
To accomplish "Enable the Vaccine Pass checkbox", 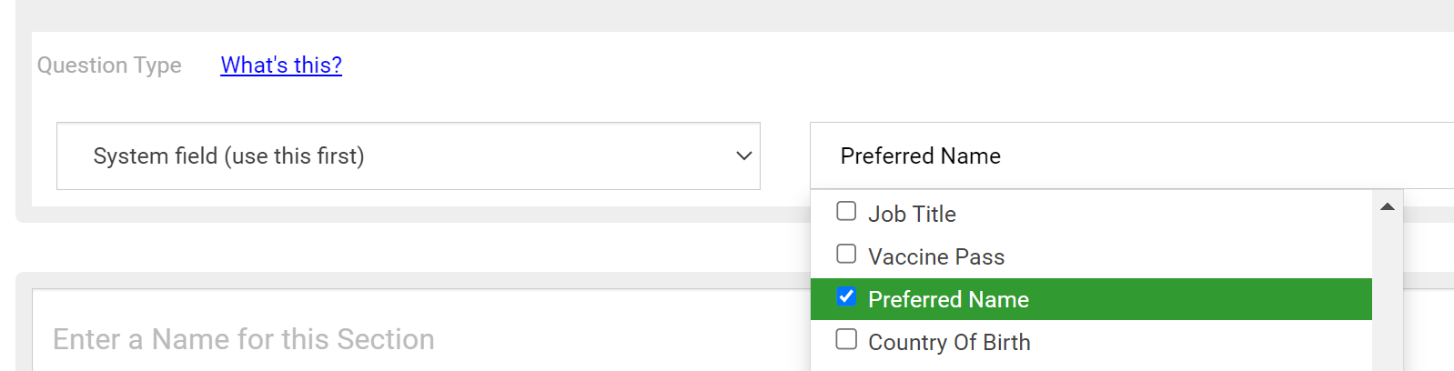I will coord(846,255).
